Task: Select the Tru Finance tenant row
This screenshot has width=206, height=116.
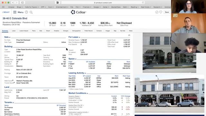Action: coord(35,107)
